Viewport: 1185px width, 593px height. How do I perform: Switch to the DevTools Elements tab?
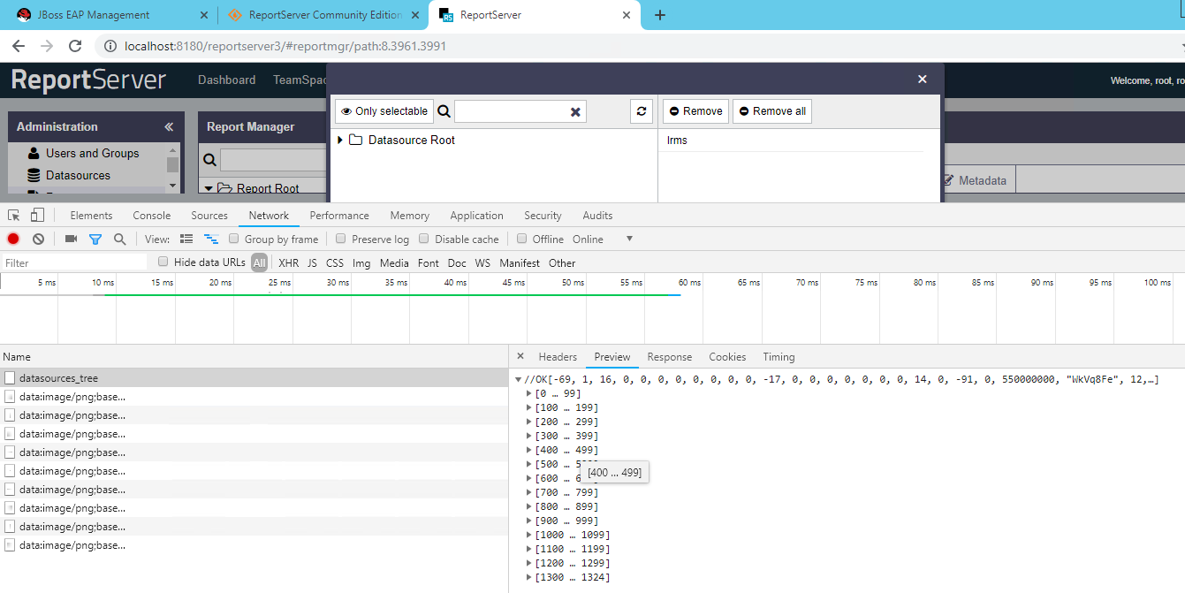[x=91, y=216]
